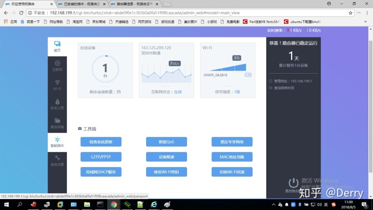This screenshot has height=210, width=373.
Task: Open the 智能插件 plugin section
Action: 57,142
